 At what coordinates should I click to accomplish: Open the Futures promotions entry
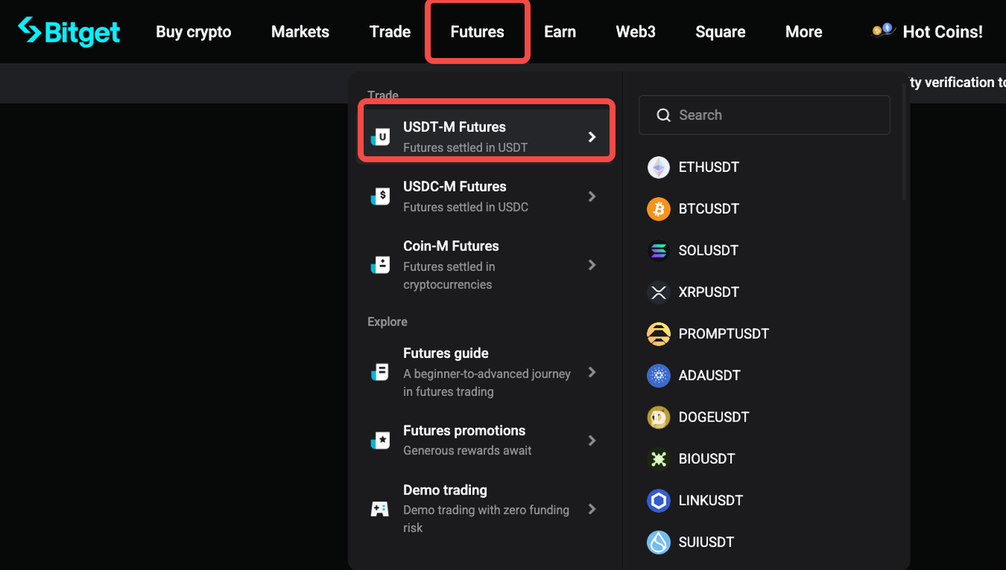coord(485,440)
